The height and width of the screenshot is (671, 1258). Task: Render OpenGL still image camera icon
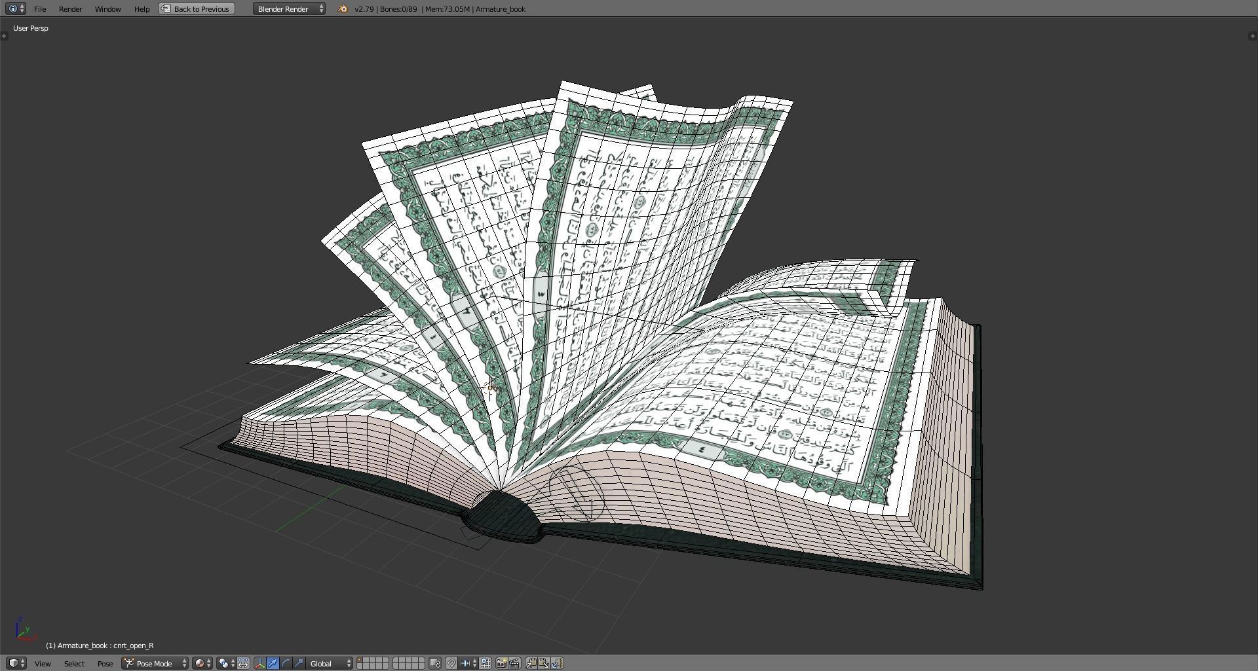[x=501, y=663]
